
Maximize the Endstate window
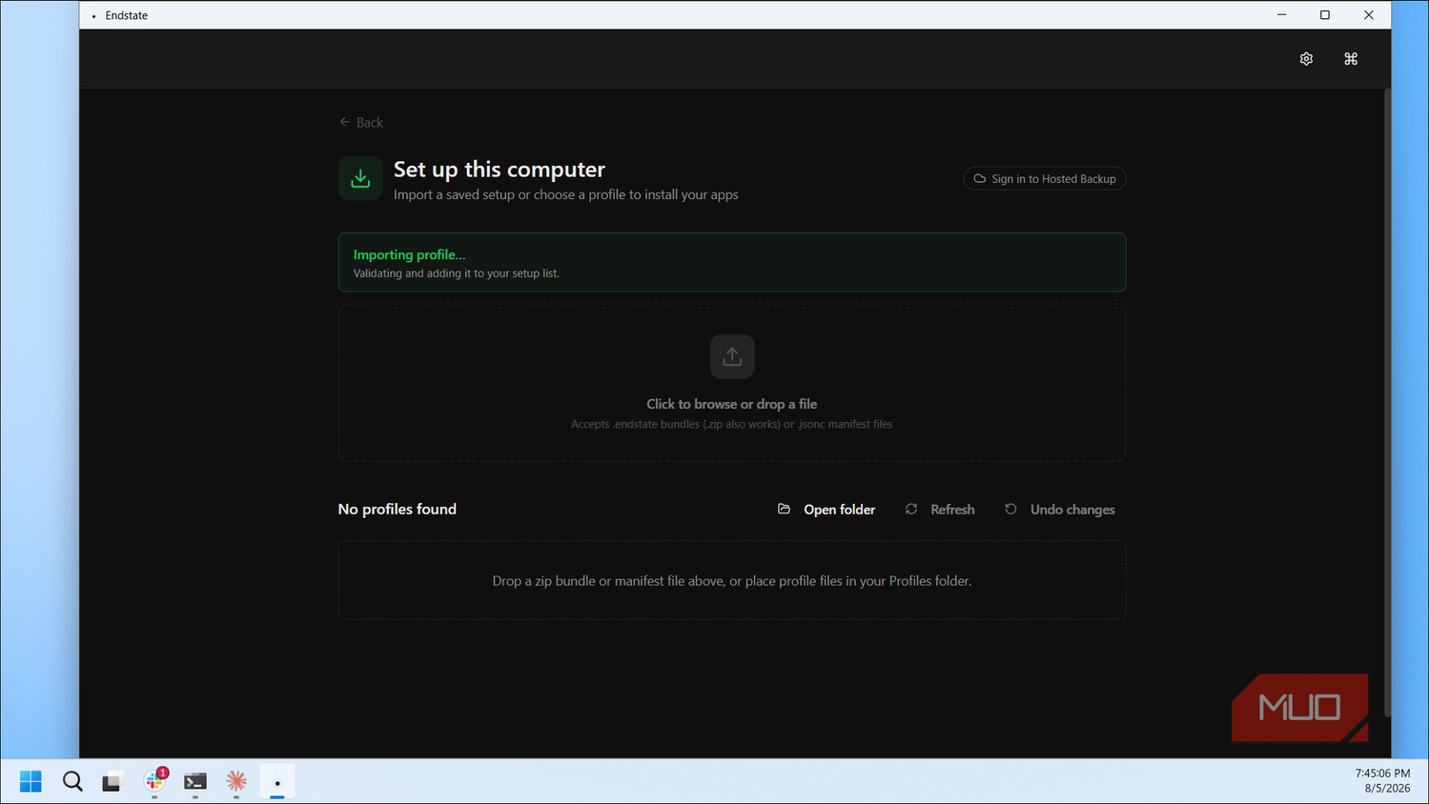click(1325, 14)
